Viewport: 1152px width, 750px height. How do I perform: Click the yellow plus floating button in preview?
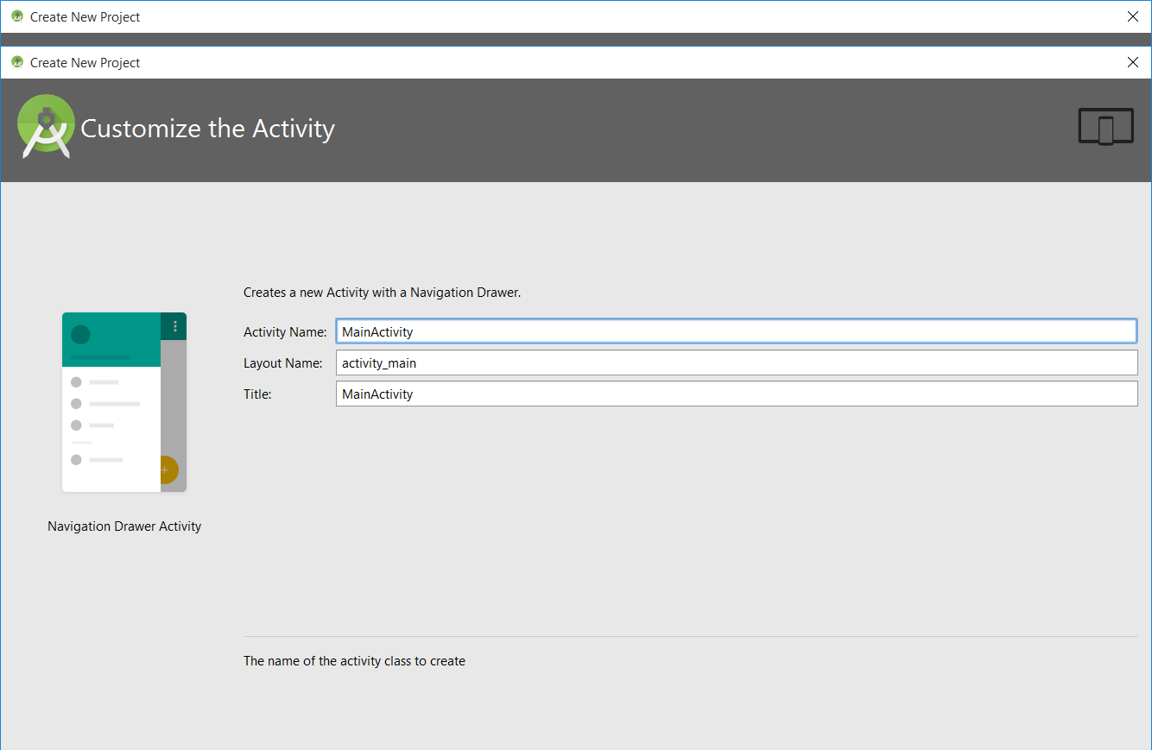pyautogui.click(x=165, y=470)
